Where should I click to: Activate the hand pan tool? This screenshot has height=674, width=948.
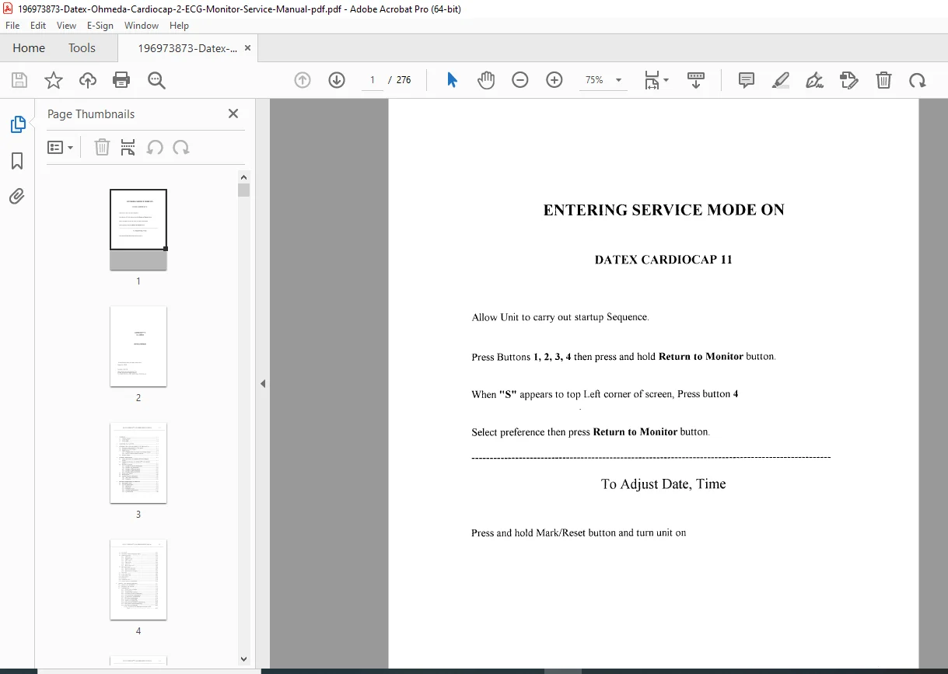pyautogui.click(x=486, y=80)
